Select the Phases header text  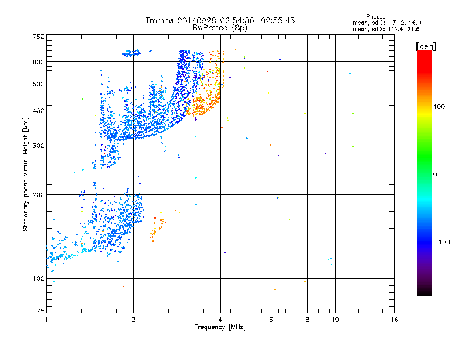pyautogui.click(x=375, y=17)
